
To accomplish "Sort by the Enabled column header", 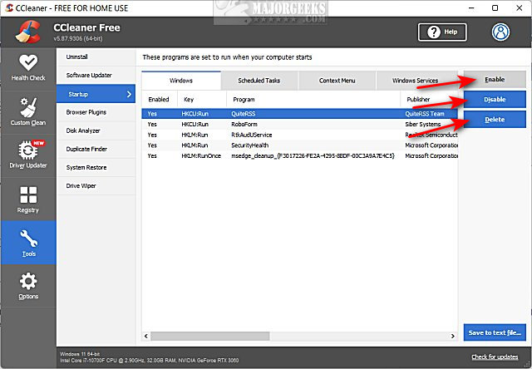I will (160, 100).
